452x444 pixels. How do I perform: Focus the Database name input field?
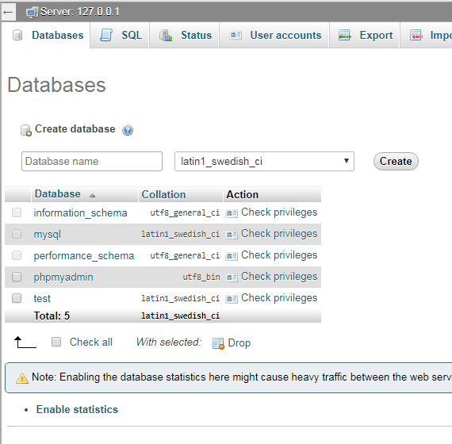click(x=92, y=162)
